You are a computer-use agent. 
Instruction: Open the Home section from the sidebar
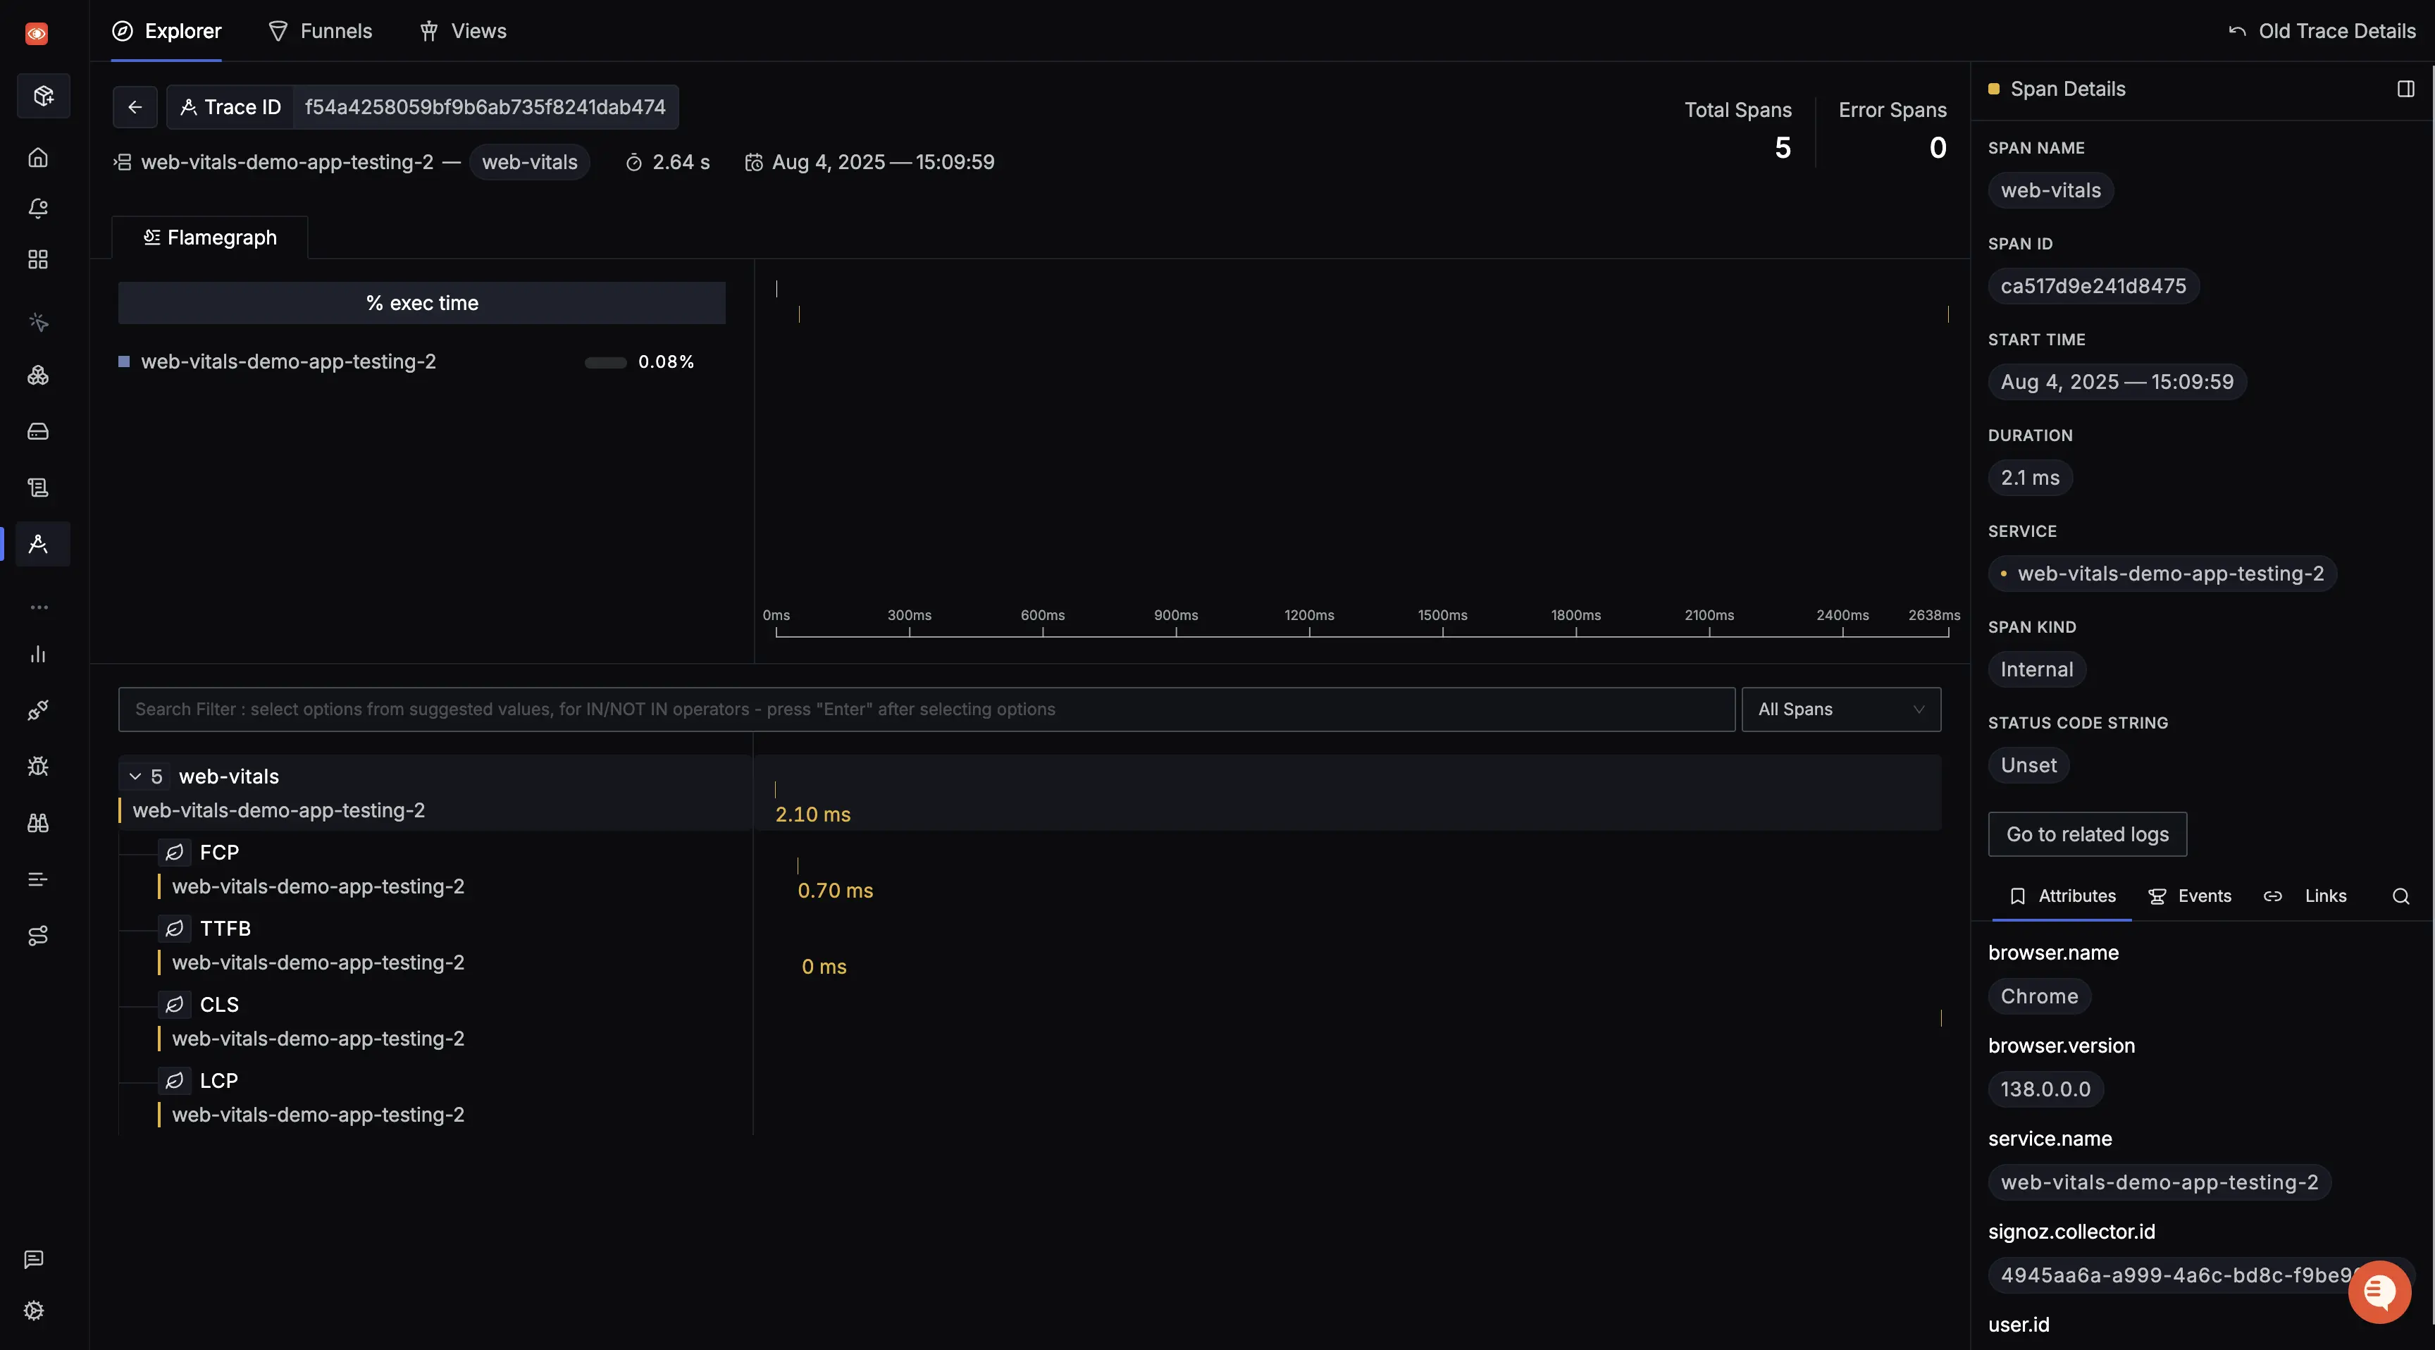[x=38, y=157]
